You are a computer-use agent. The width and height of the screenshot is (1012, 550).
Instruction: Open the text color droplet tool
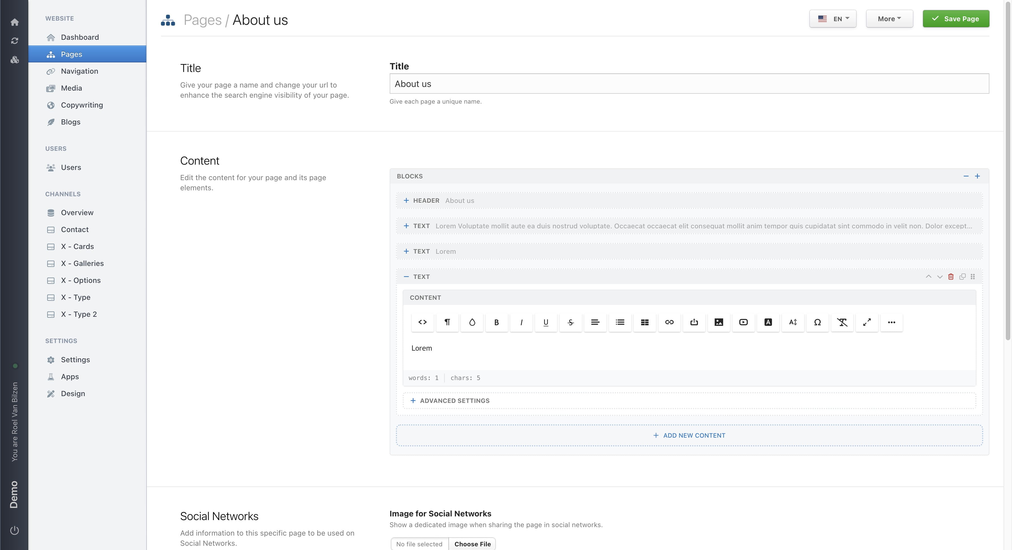tap(472, 322)
